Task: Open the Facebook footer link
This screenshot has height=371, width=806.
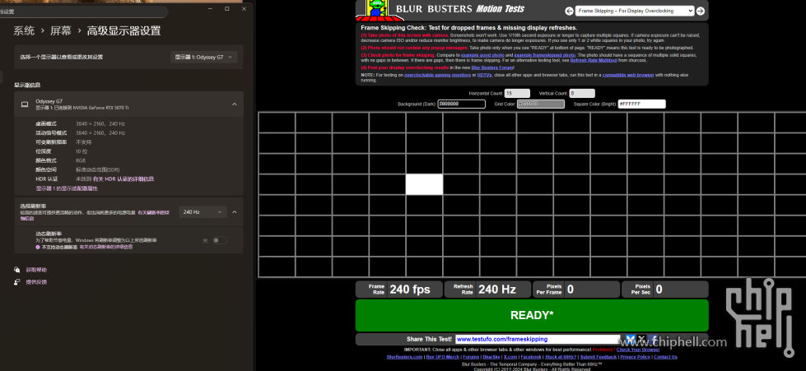Action: pos(531,357)
